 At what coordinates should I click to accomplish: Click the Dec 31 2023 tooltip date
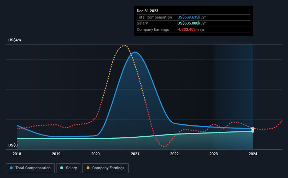click(x=147, y=11)
